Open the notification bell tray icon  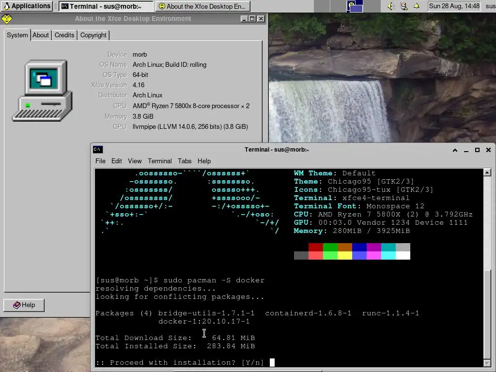(x=416, y=6)
